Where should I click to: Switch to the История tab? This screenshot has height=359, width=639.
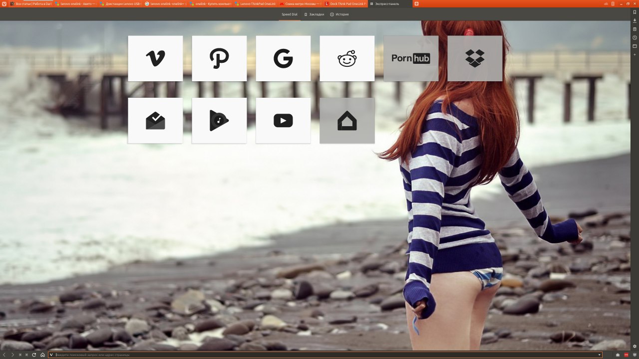339,14
